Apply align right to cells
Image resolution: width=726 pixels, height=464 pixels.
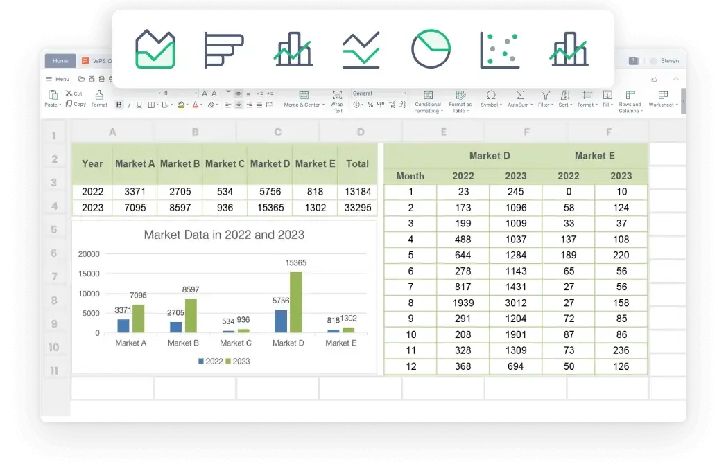[249, 105]
